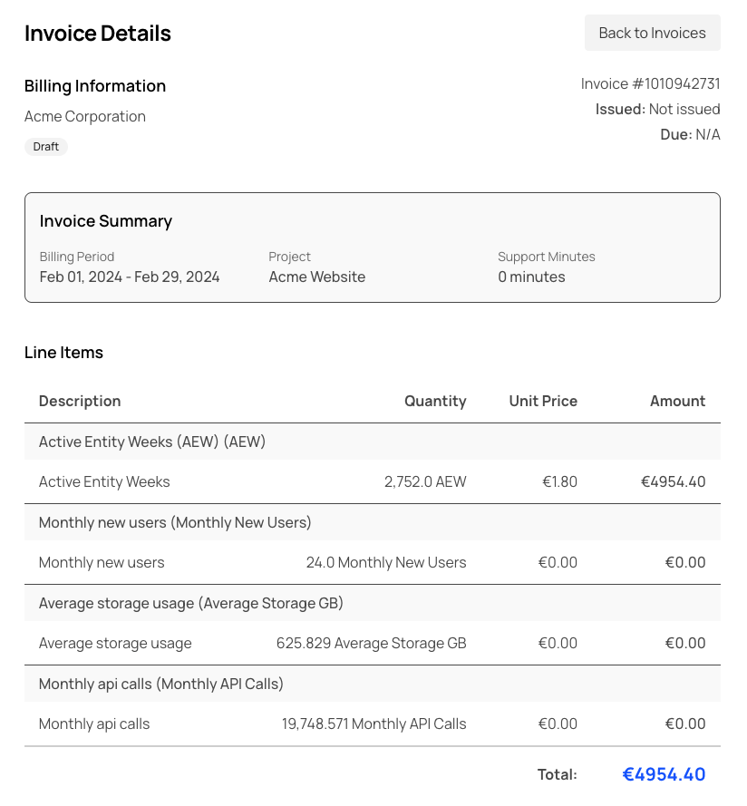This screenshot has width=747, height=806.
Task: Click invoice number #1010942731
Action: (650, 83)
